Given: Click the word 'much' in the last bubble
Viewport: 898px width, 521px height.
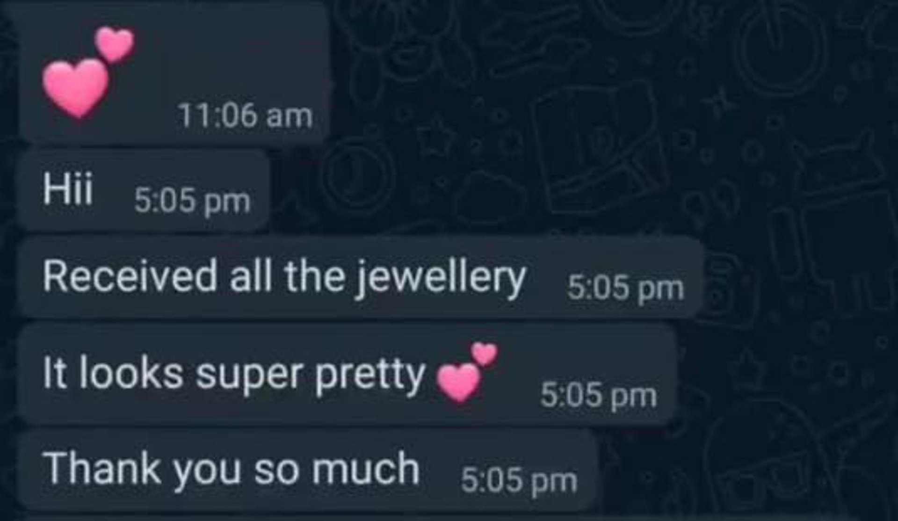Looking at the screenshot, I should pyautogui.click(x=366, y=468).
